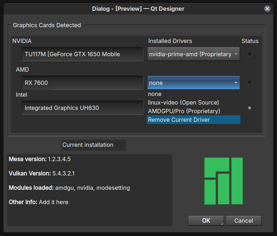
Task: Click the Modules loaded info line
Action: click(x=69, y=188)
